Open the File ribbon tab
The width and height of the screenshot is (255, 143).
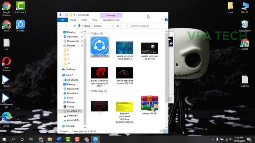(x=63, y=20)
